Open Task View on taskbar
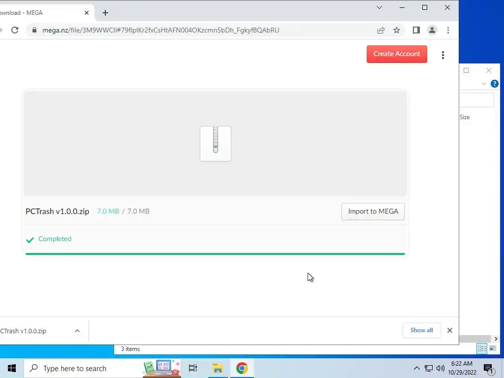Viewport: 504px width, 378px height. point(193,368)
